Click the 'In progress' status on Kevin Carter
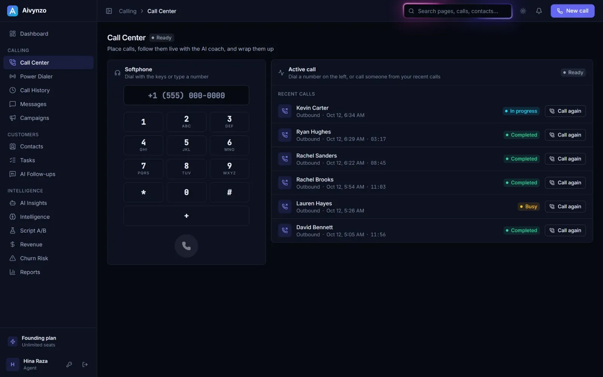Viewport: 603px width, 377px height. pyautogui.click(x=521, y=111)
